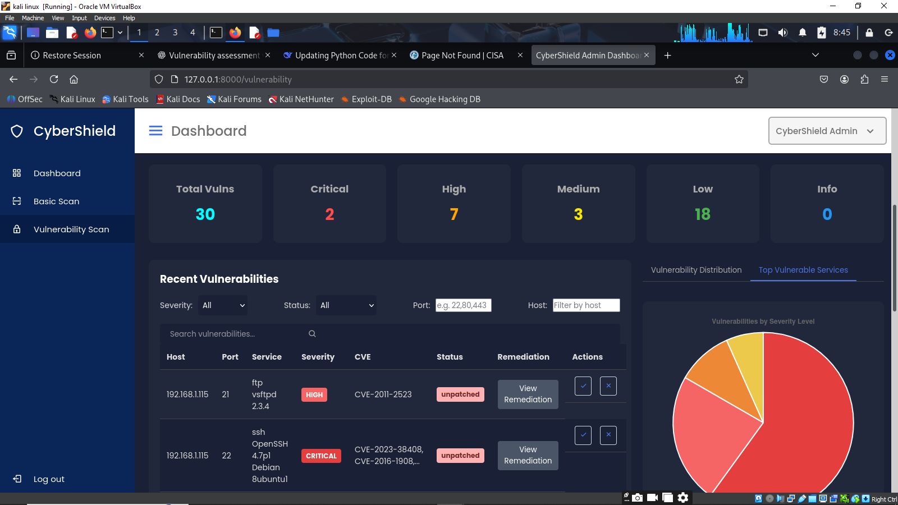Image resolution: width=898 pixels, height=505 pixels.
Task: Switch to workspace 2 in Kali panel
Action: tap(157, 33)
